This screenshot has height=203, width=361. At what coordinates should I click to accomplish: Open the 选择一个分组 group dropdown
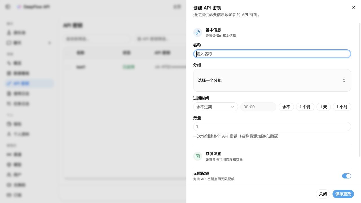pos(272,80)
